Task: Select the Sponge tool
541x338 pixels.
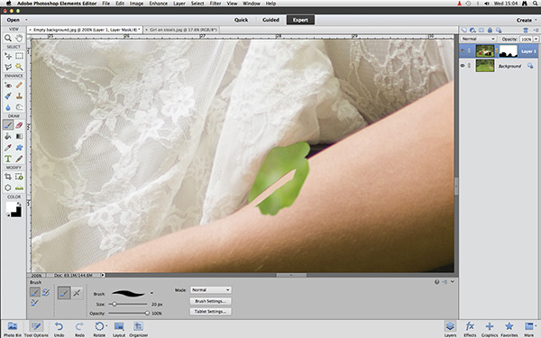Action: coord(19,107)
